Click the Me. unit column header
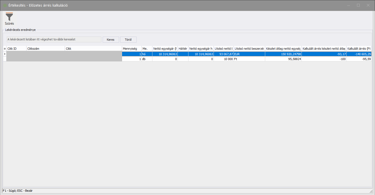The height and width of the screenshot is (195, 375). [x=147, y=49]
